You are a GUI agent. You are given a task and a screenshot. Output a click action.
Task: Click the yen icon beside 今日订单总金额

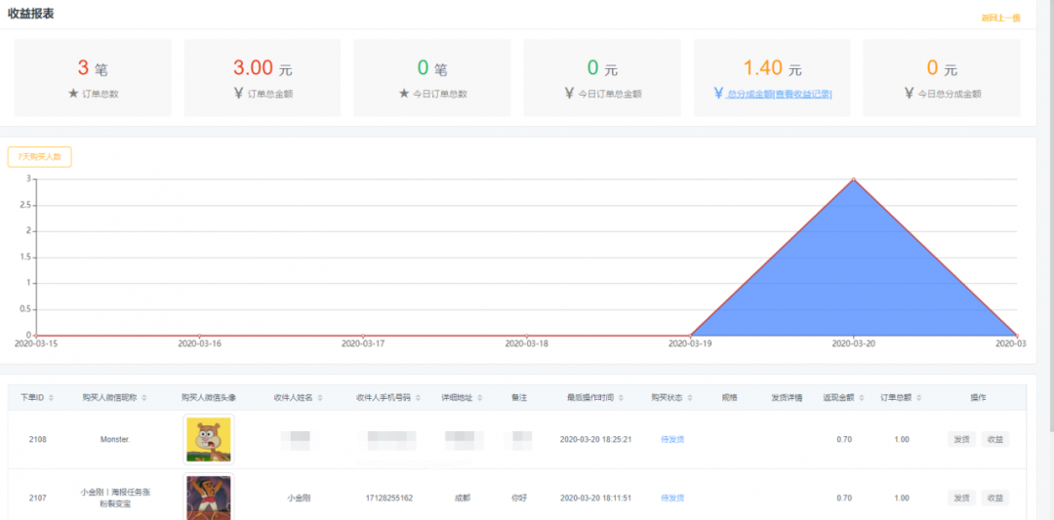[x=570, y=94]
